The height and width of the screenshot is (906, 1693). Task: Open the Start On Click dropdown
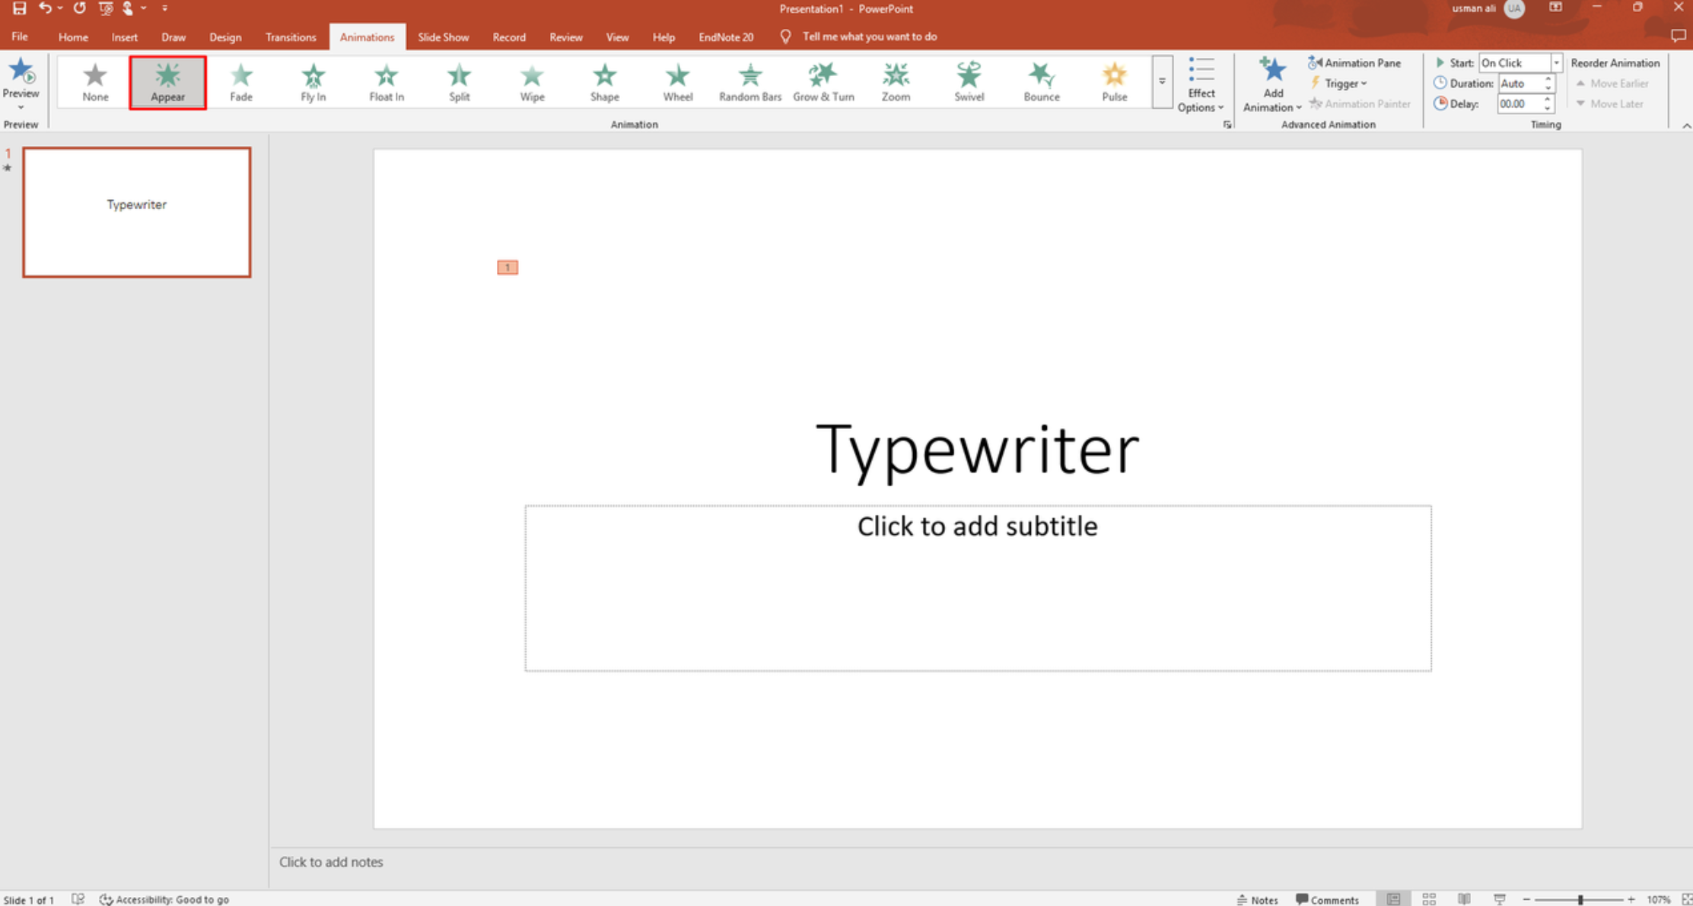[1555, 62]
